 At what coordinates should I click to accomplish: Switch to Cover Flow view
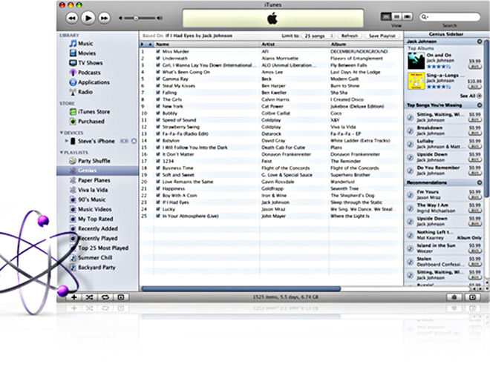coord(407,16)
